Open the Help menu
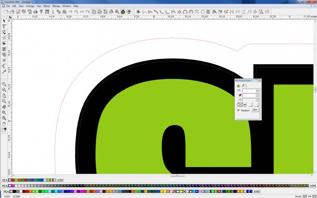317x198 pixels. coord(76,6)
